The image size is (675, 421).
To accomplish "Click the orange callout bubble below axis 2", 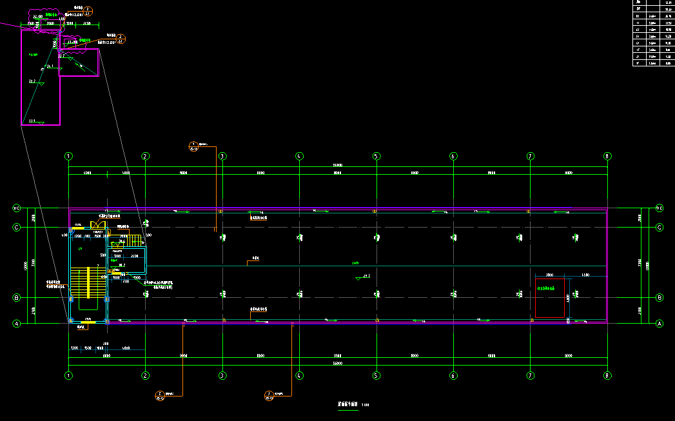I will click(160, 394).
